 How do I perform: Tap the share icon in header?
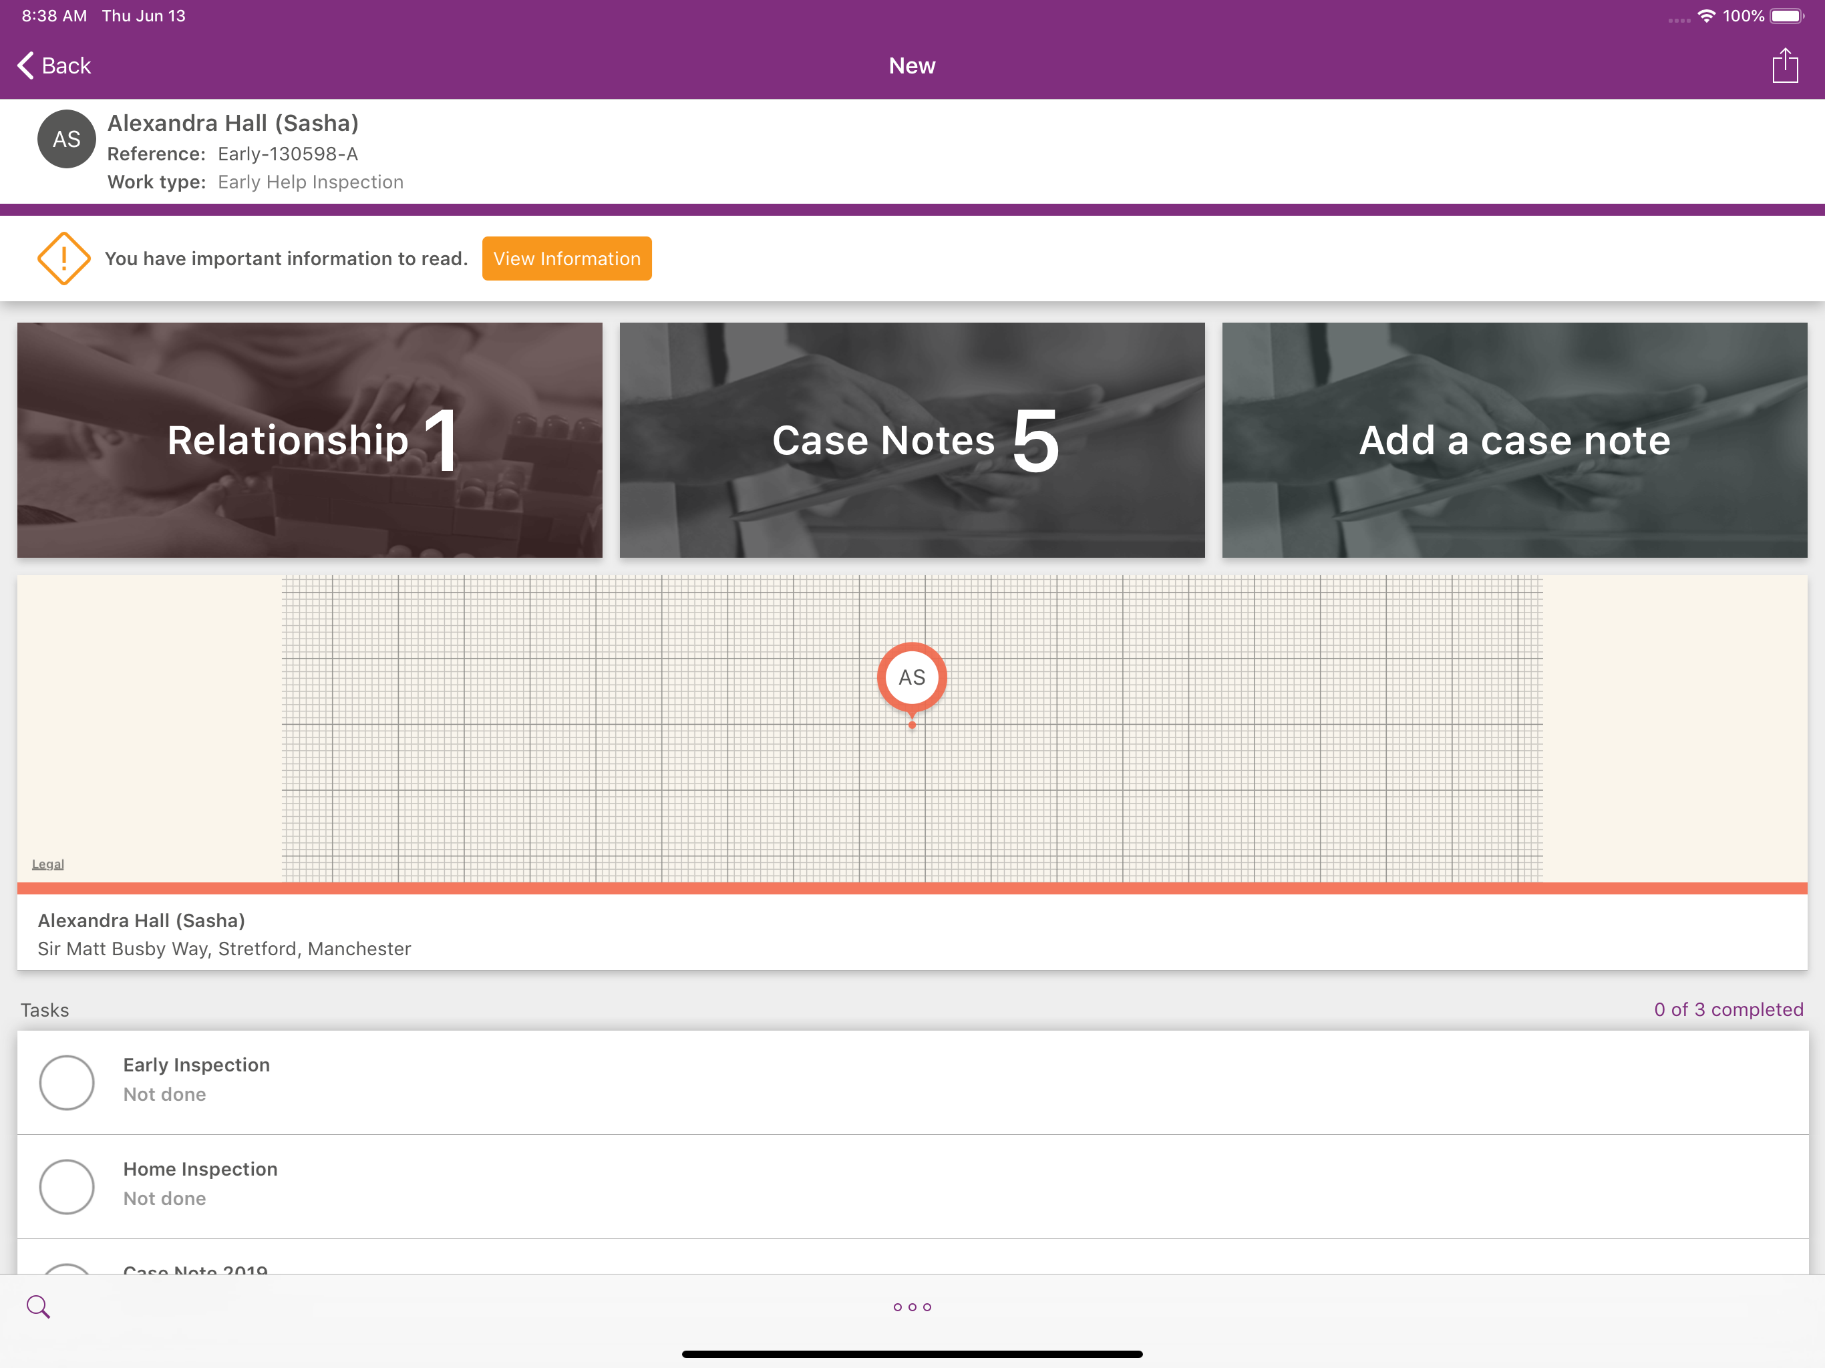point(1784,65)
